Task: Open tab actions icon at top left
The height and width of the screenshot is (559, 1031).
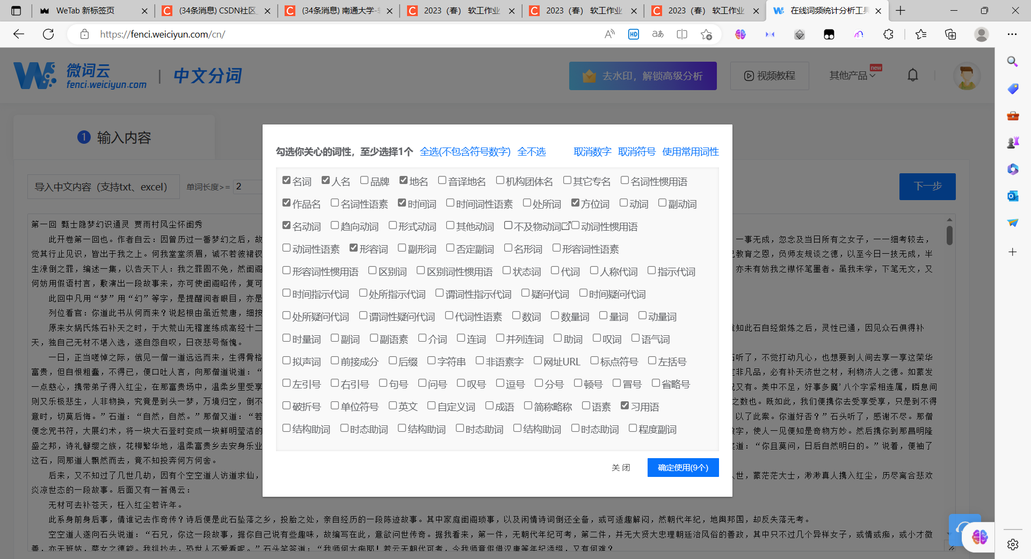Action: click(x=16, y=11)
